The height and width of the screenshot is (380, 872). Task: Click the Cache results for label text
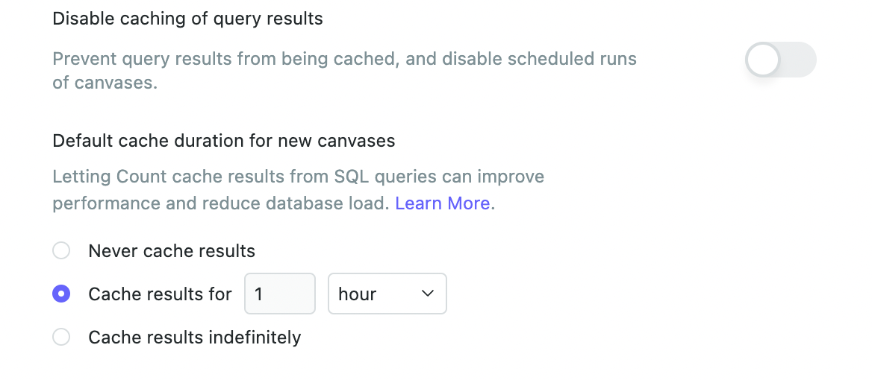[160, 294]
